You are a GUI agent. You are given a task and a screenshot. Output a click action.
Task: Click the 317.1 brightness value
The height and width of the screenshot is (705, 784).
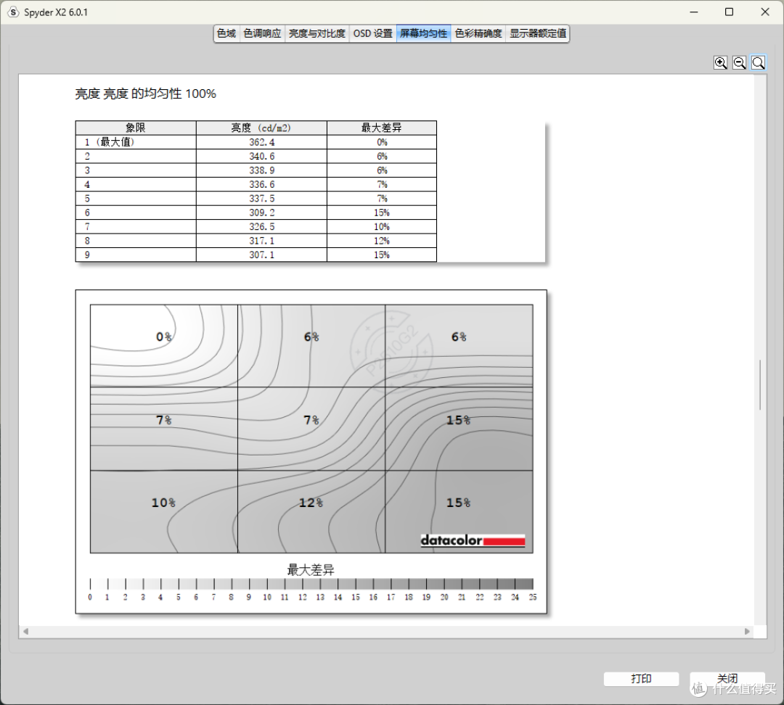click(261, 241)
